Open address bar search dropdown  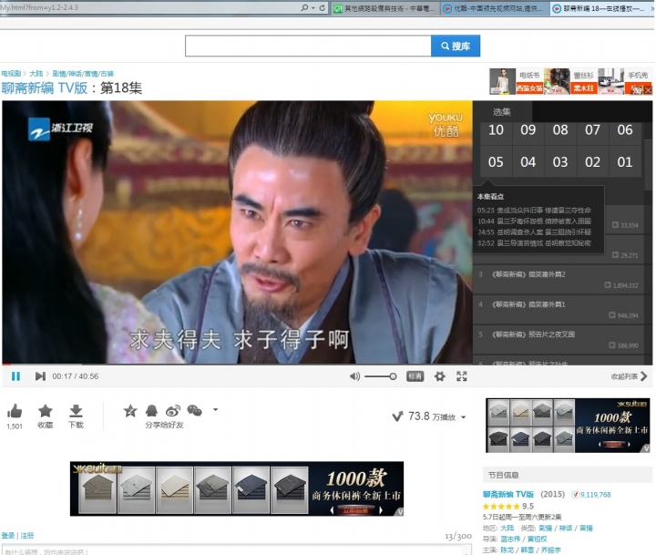pos(313,8)
